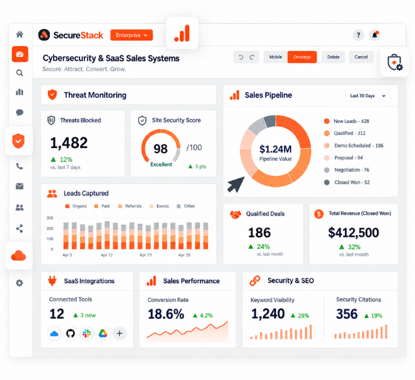Open the orange cloud sidebar icon

(18, 256)
